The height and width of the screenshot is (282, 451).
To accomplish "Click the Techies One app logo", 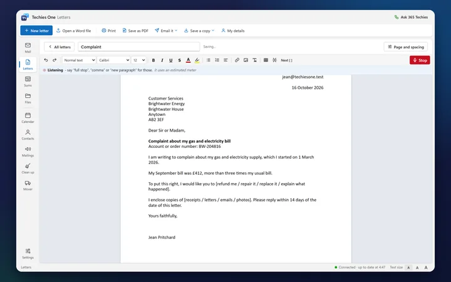I will (x=24, y=17).
